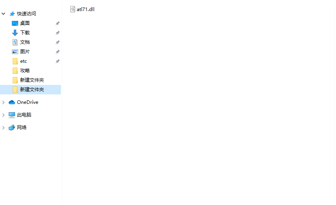Expand the OneDrive tree node

[4, 102]
